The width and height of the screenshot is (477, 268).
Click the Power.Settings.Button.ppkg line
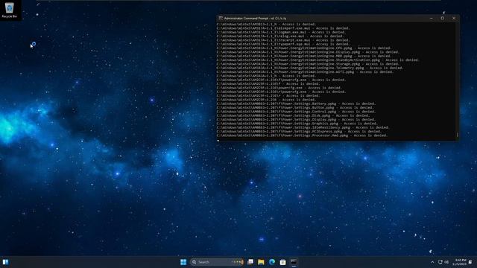click(295, 107)
